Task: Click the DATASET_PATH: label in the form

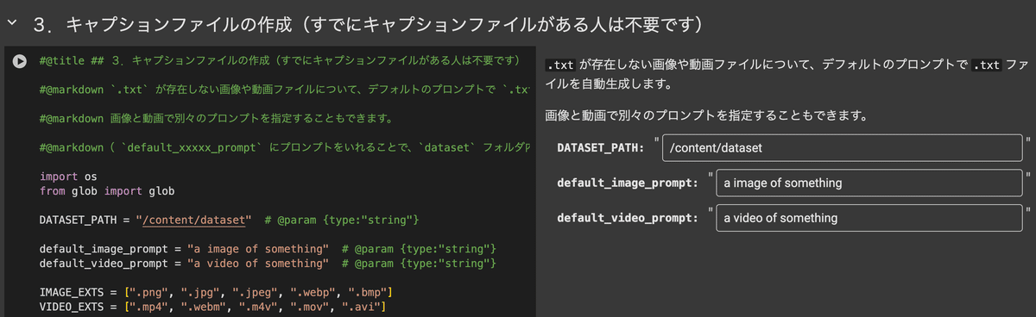Action: tap(601, 148)
